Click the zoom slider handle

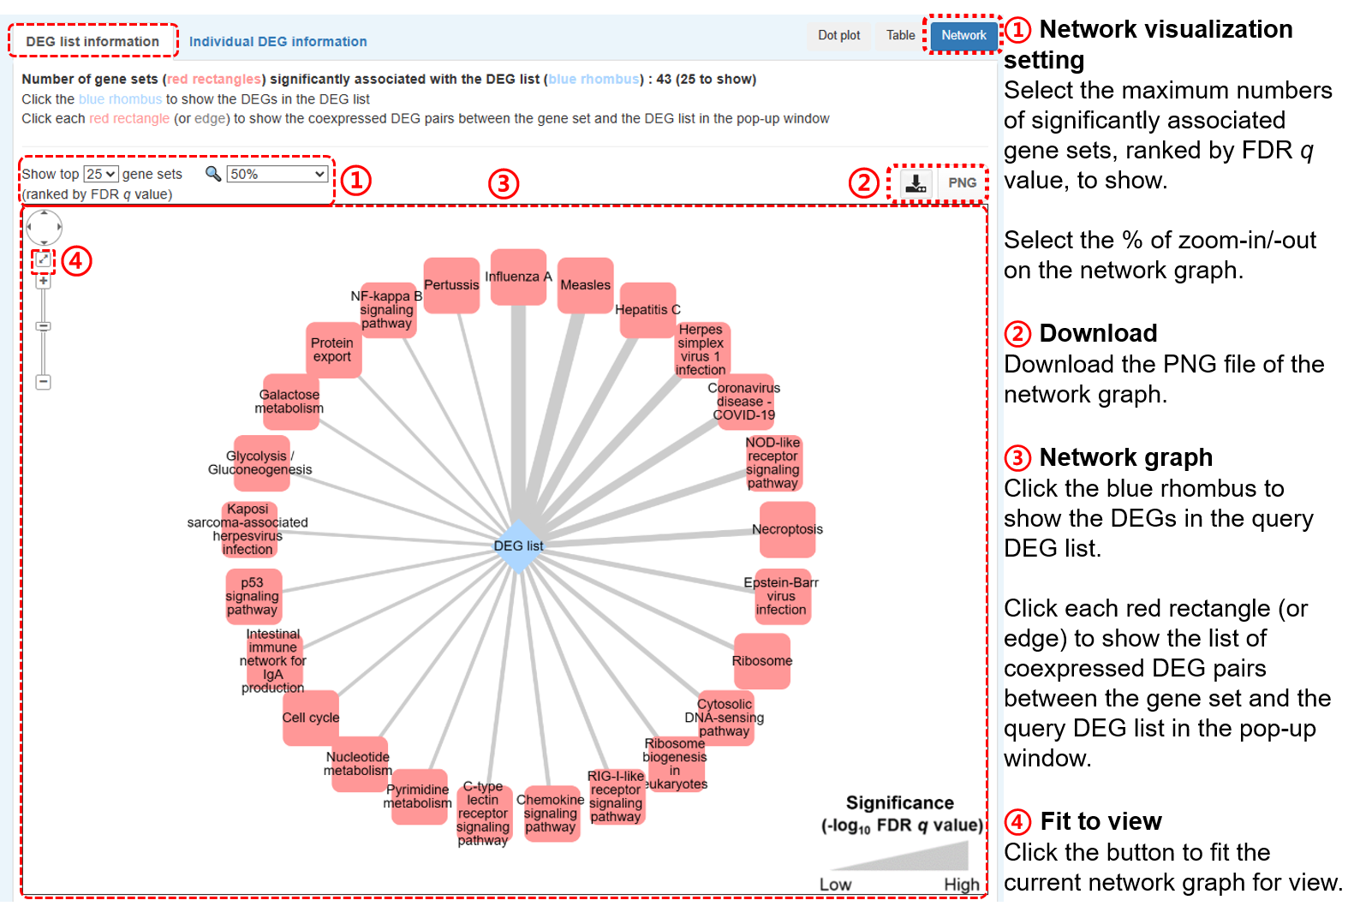pyautogui.click(x=43, y=326)
